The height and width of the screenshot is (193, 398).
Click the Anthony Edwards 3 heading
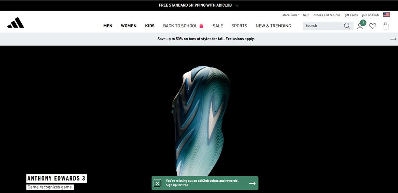pos(56,179)
